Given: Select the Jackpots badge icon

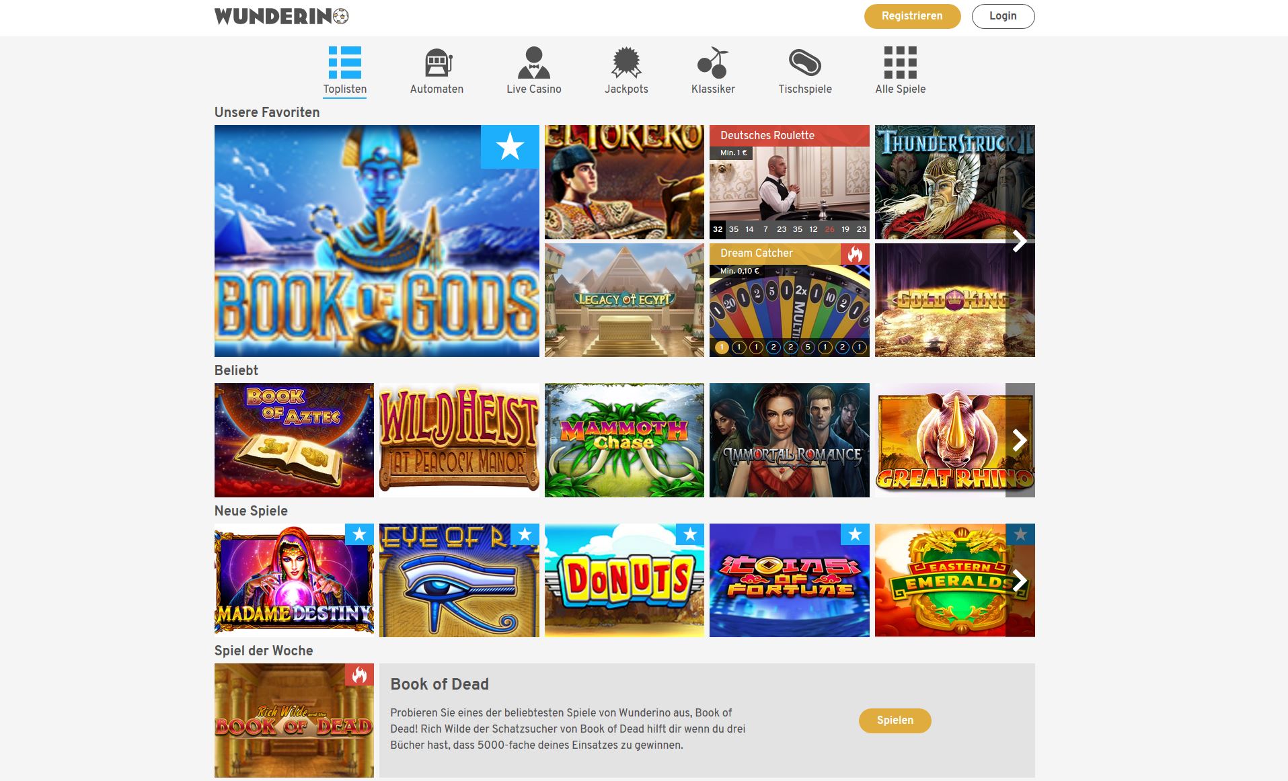Looking at the screenshot, I should 626,63.
